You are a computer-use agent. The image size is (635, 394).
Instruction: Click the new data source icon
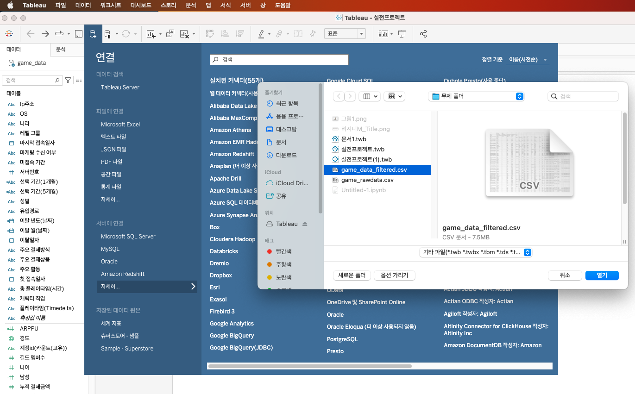93,34
